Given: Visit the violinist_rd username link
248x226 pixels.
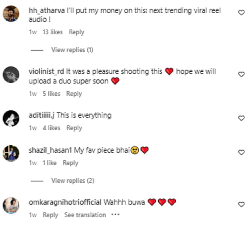Looking at the screenshot, I should click(x=46, y=72).
